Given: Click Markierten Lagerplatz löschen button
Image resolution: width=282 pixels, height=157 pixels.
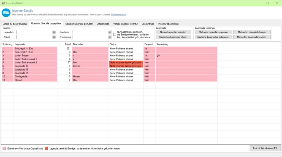Looking at the screenshot, I should [x=252, y=37].
